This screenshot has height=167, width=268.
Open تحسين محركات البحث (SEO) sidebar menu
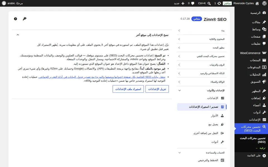point(251,129)
